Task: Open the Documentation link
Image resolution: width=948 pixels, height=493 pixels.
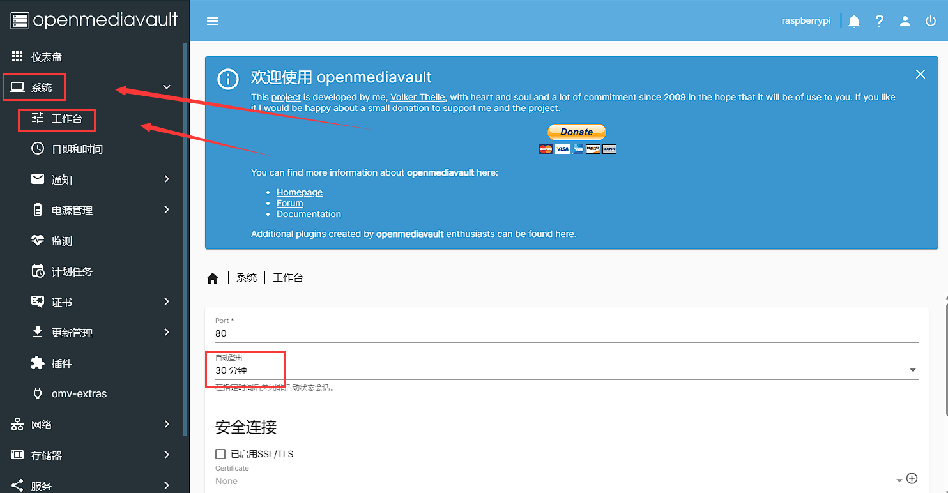Action: [309, 214]
